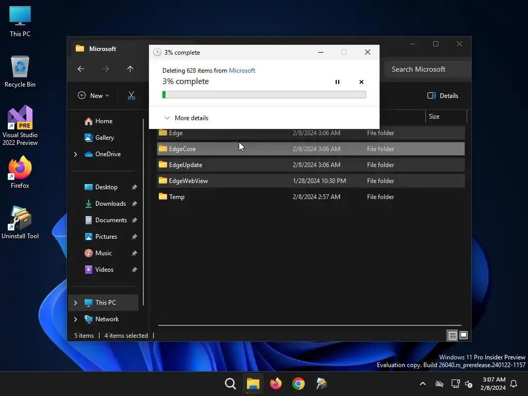Go up one folder level
The image size is (528, 396).
(x=130, y=69)
